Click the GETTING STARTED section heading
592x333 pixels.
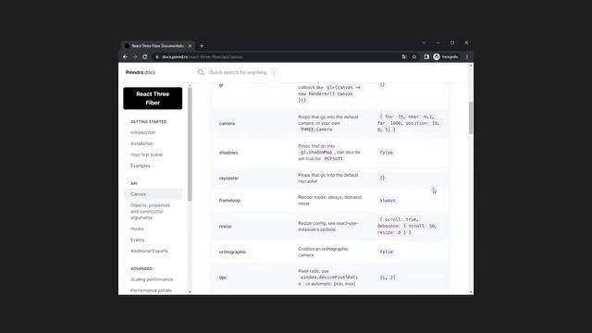(x=148, y=122)
